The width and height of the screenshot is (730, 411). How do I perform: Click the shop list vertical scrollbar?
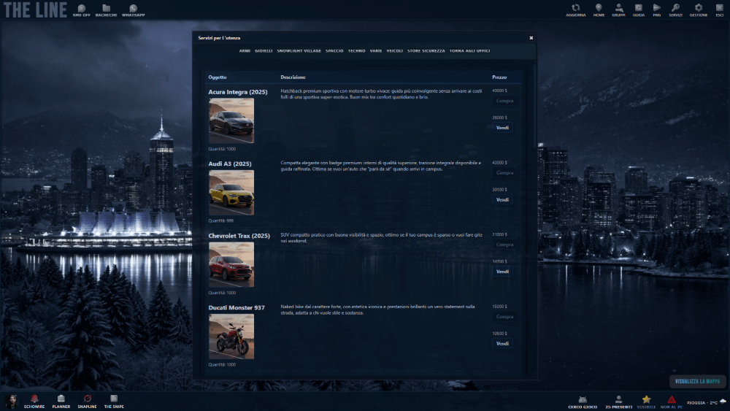click(534, 105)
